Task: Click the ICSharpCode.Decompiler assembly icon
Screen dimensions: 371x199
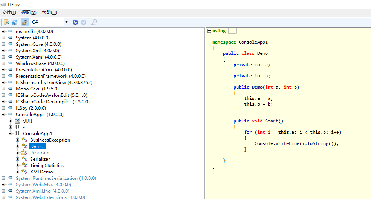Action: 10,101
